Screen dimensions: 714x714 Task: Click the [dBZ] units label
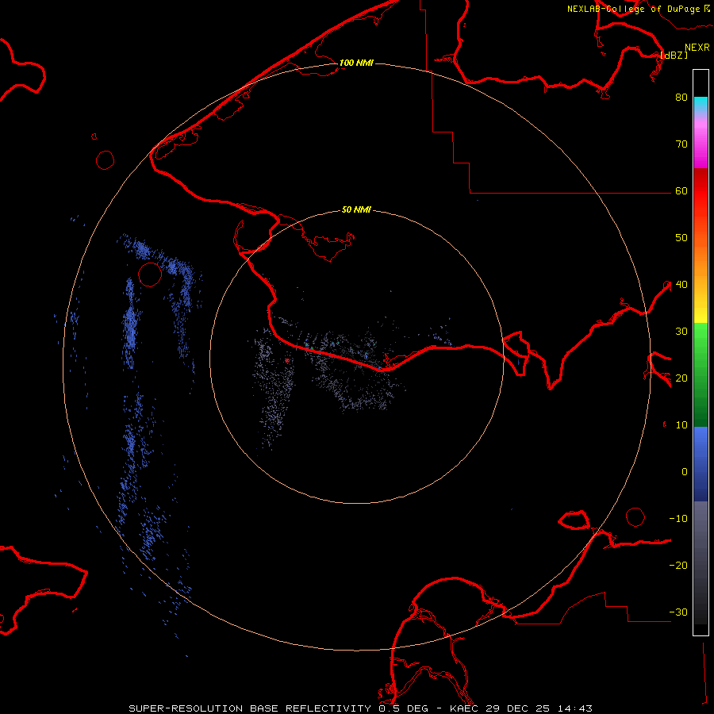pyautogui.click(x=674, y=55)
